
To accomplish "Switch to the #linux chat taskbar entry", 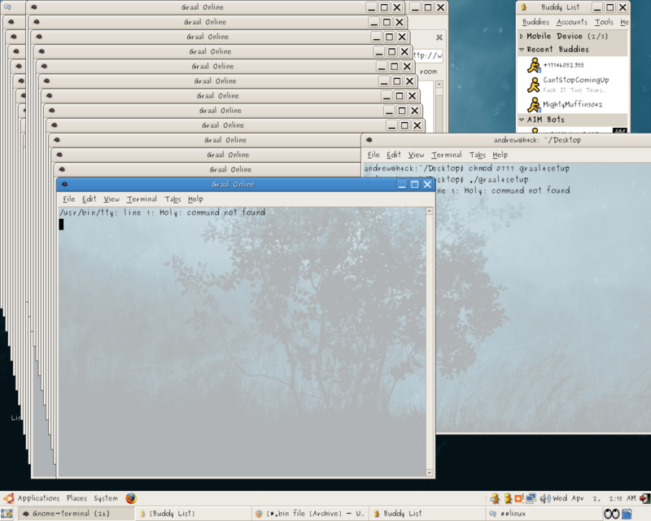I will click(x=544, y=514).
